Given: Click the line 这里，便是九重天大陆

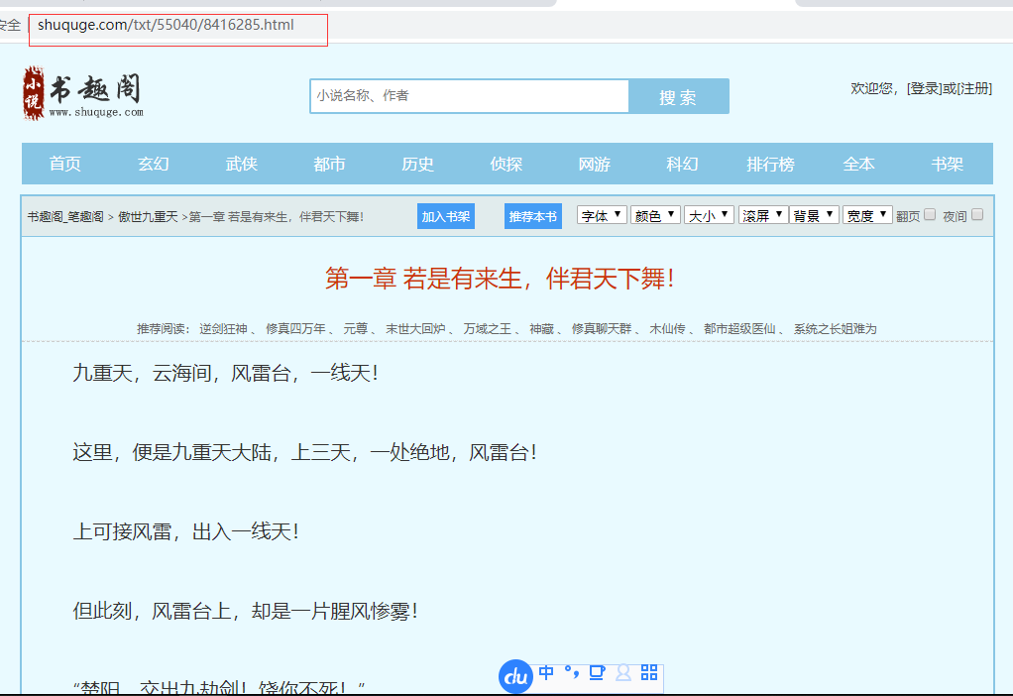Looking at the screenshot, I should (x=305, y=452).
